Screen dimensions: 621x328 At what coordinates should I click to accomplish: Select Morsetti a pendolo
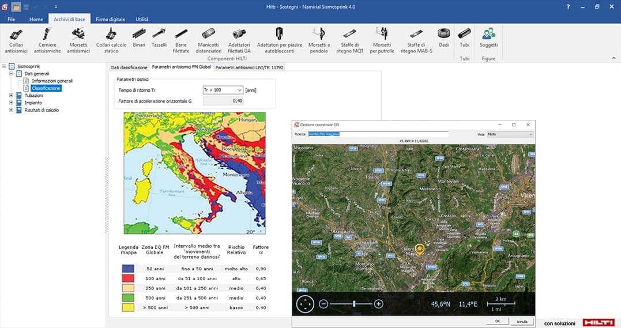[x=319, y=40]
